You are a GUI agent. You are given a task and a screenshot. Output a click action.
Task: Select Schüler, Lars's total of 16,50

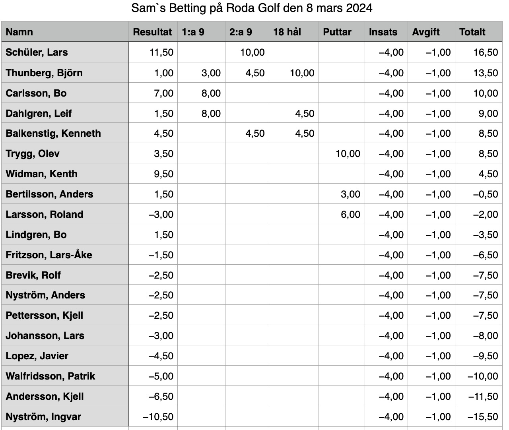(x=479, y=52)
